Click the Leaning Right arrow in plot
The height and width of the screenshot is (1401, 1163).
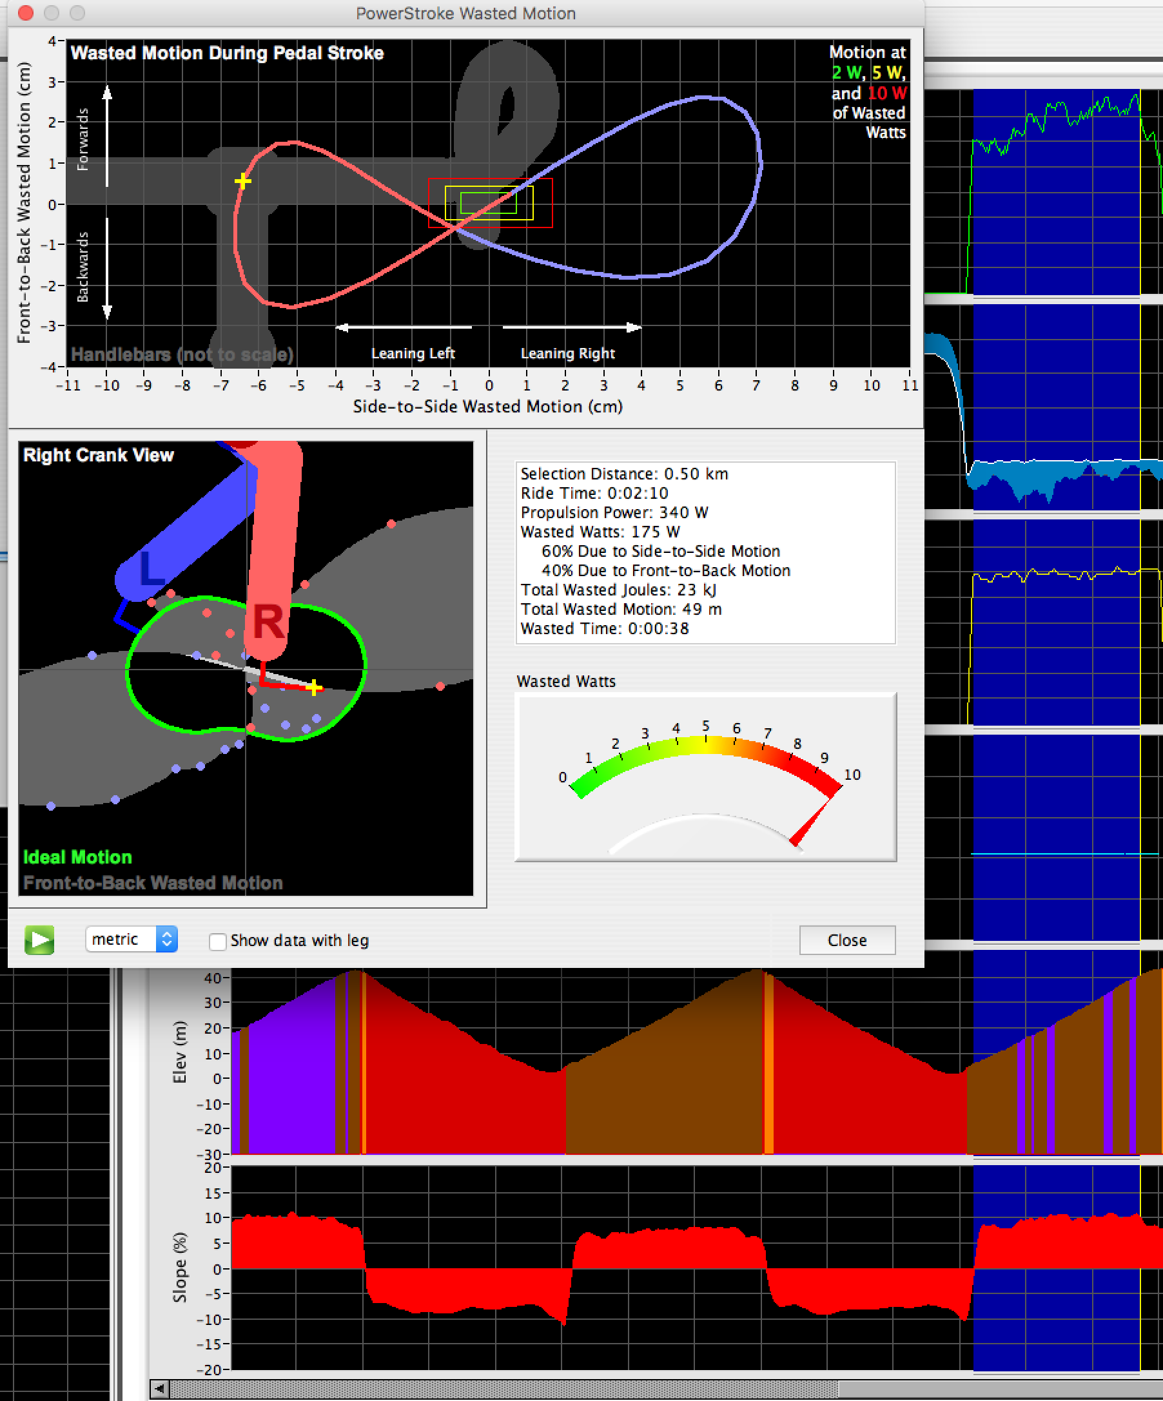tap(571, 327)
